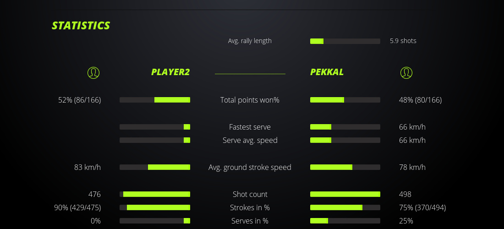Click the PLAYER2 name heading
504x229 pixels.
[x=170, y=72]
